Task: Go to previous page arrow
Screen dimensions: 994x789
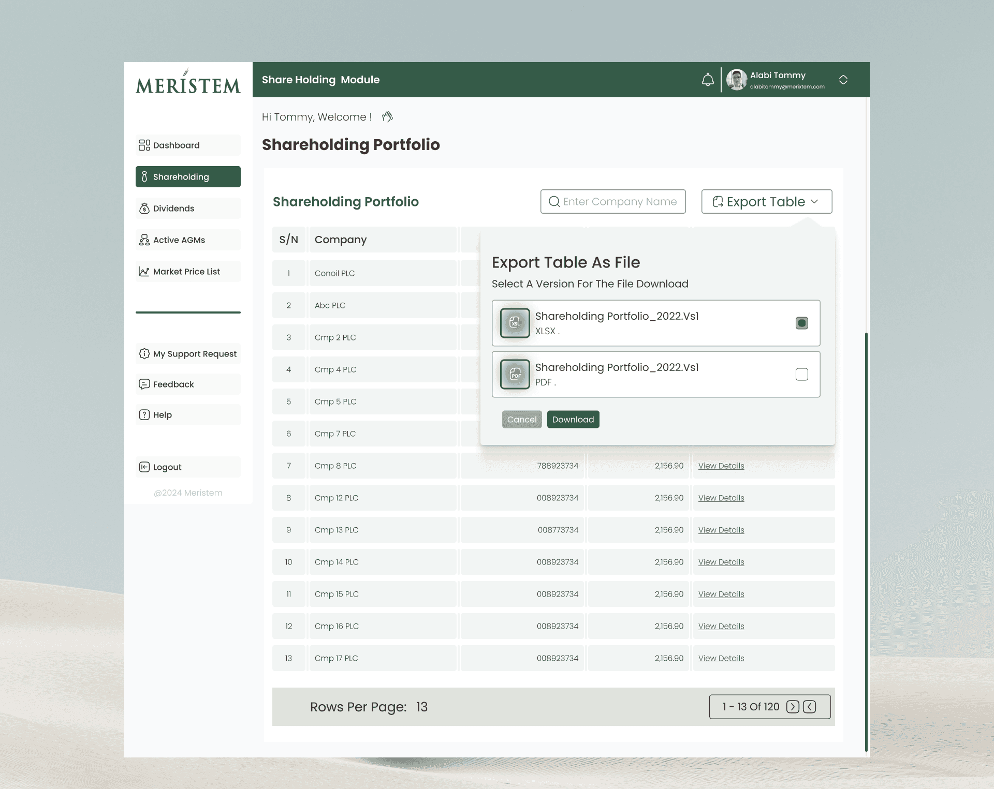Action: point(810,707)
